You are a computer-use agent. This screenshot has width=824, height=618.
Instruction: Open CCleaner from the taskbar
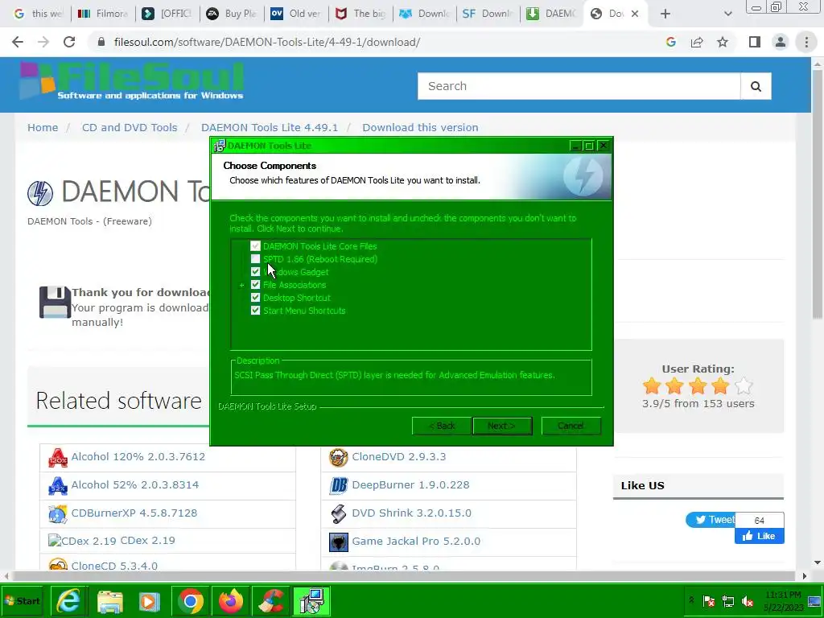click(271, 602)
